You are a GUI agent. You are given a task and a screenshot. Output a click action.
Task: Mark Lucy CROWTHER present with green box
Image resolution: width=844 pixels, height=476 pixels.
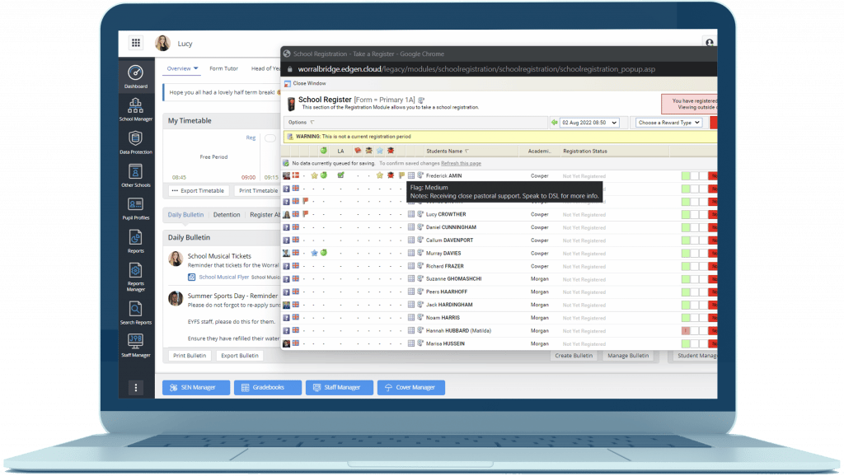point(686,215)
